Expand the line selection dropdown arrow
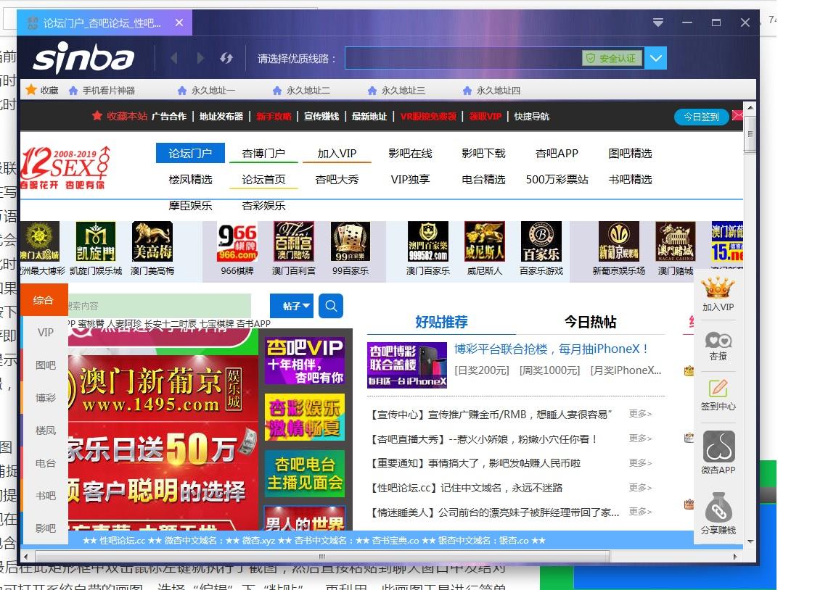This screenshot has width=836, height=590. (656, 58)
